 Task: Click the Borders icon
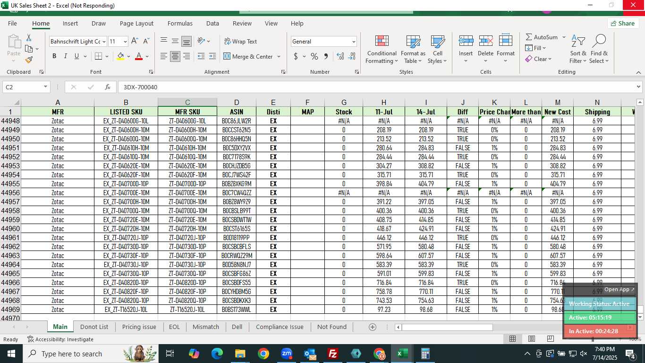point(98,56)
